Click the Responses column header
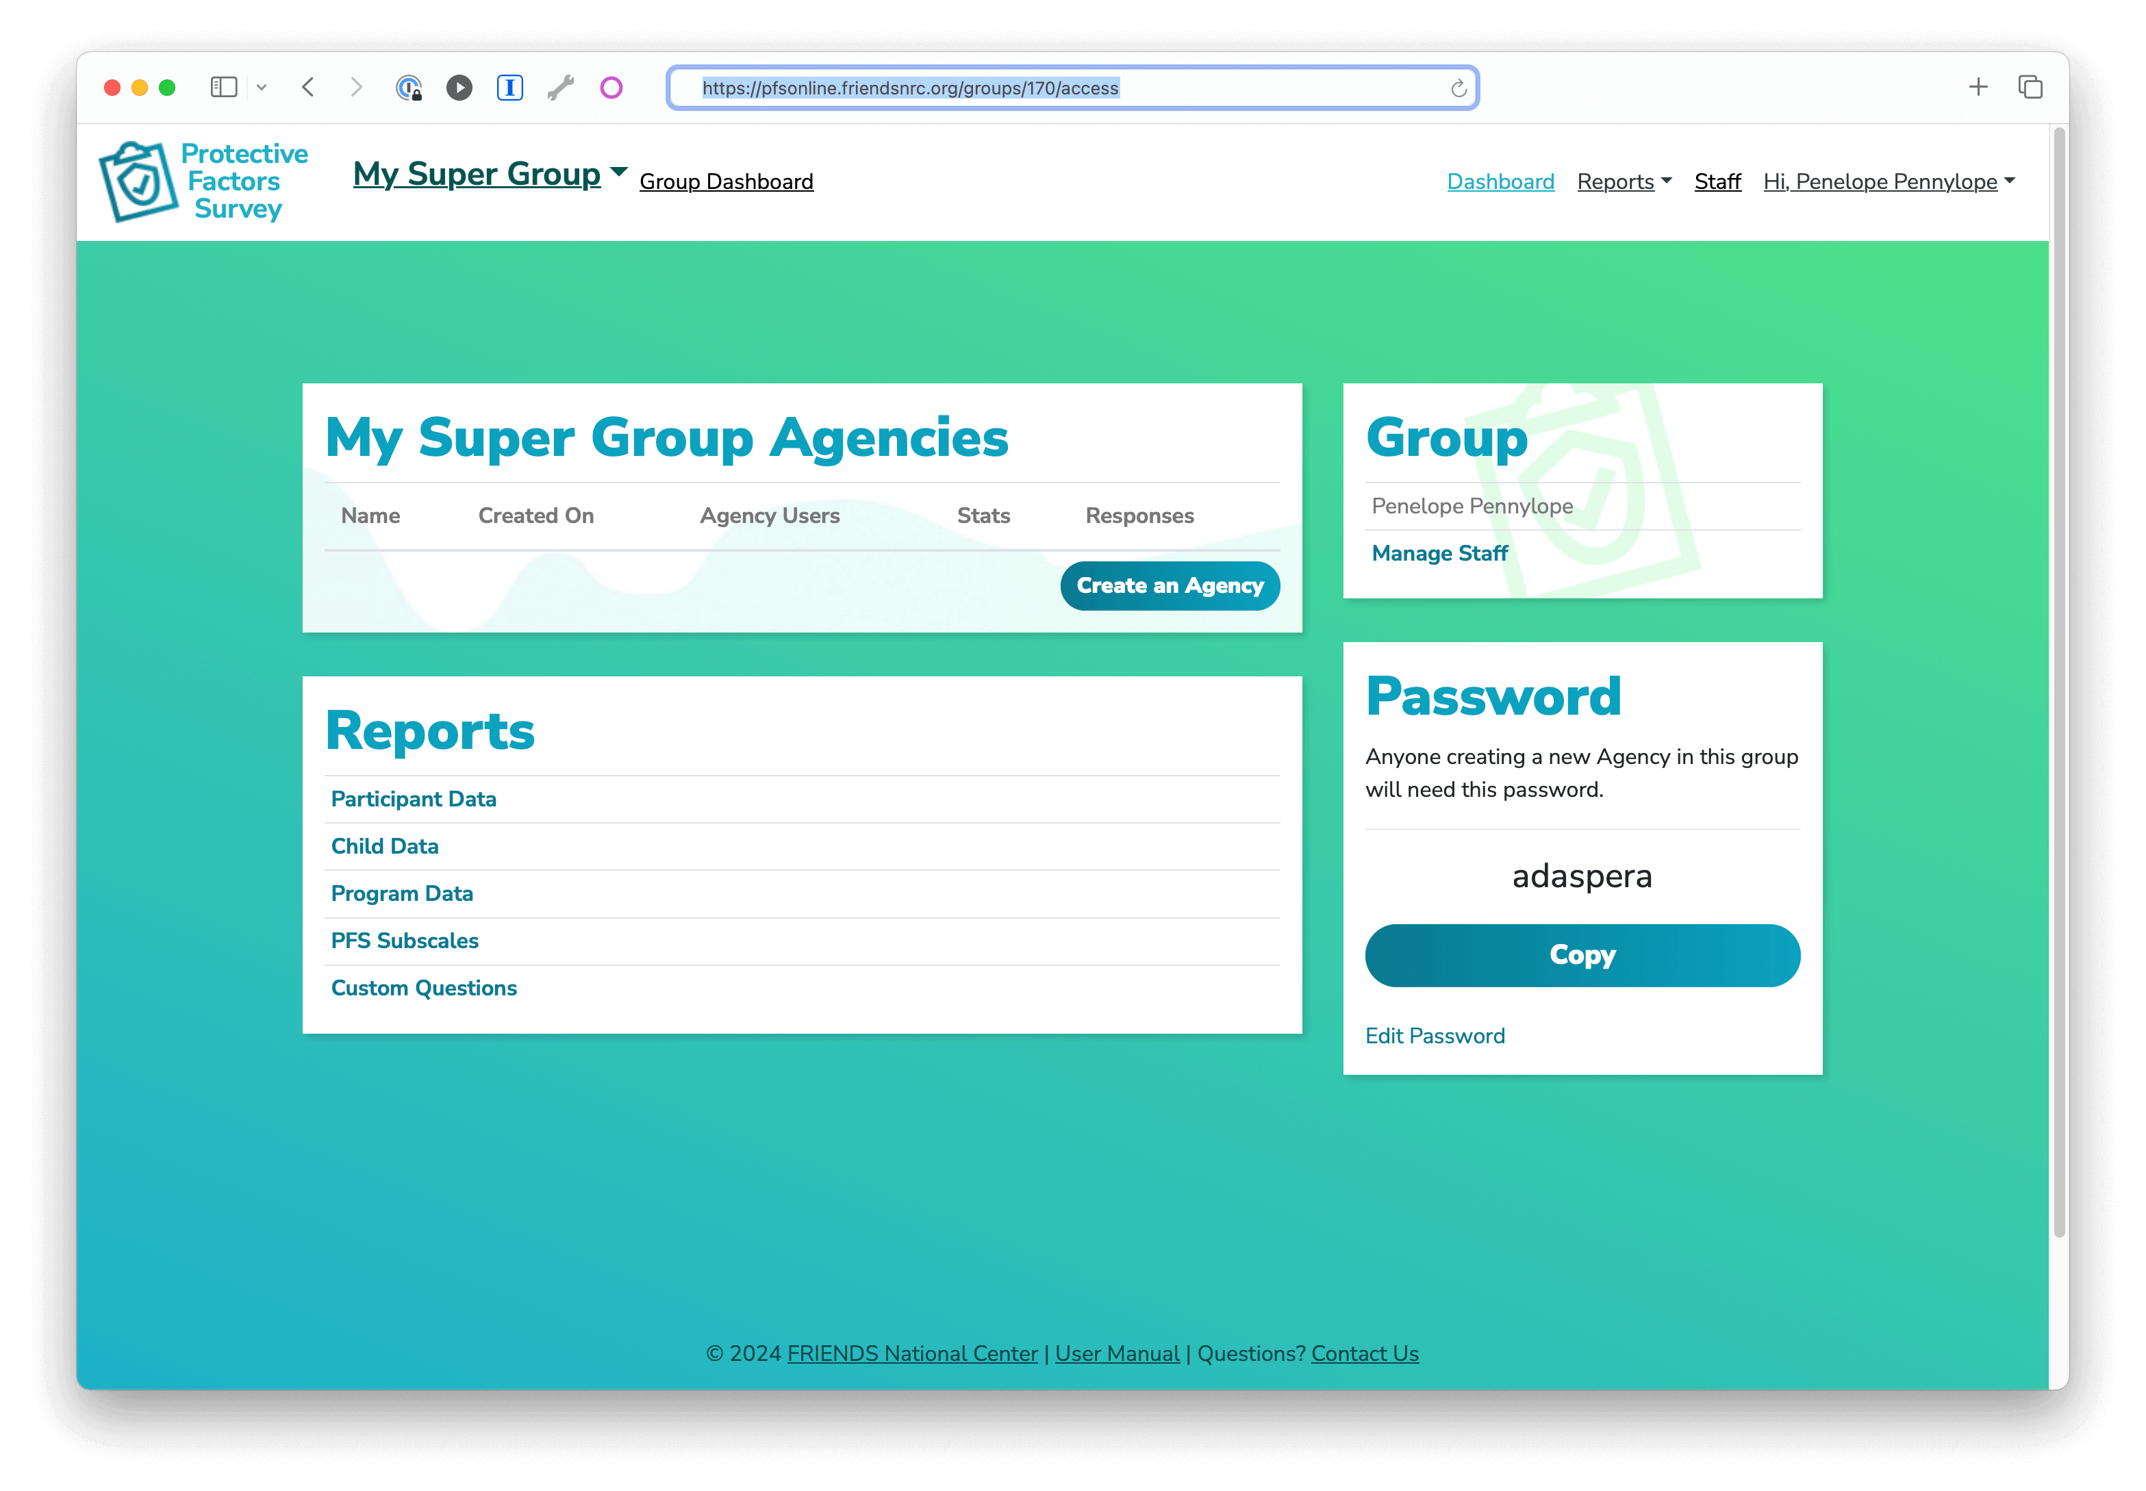The height and width of the screenshot is (1491, 2146). pos(1139,515)
